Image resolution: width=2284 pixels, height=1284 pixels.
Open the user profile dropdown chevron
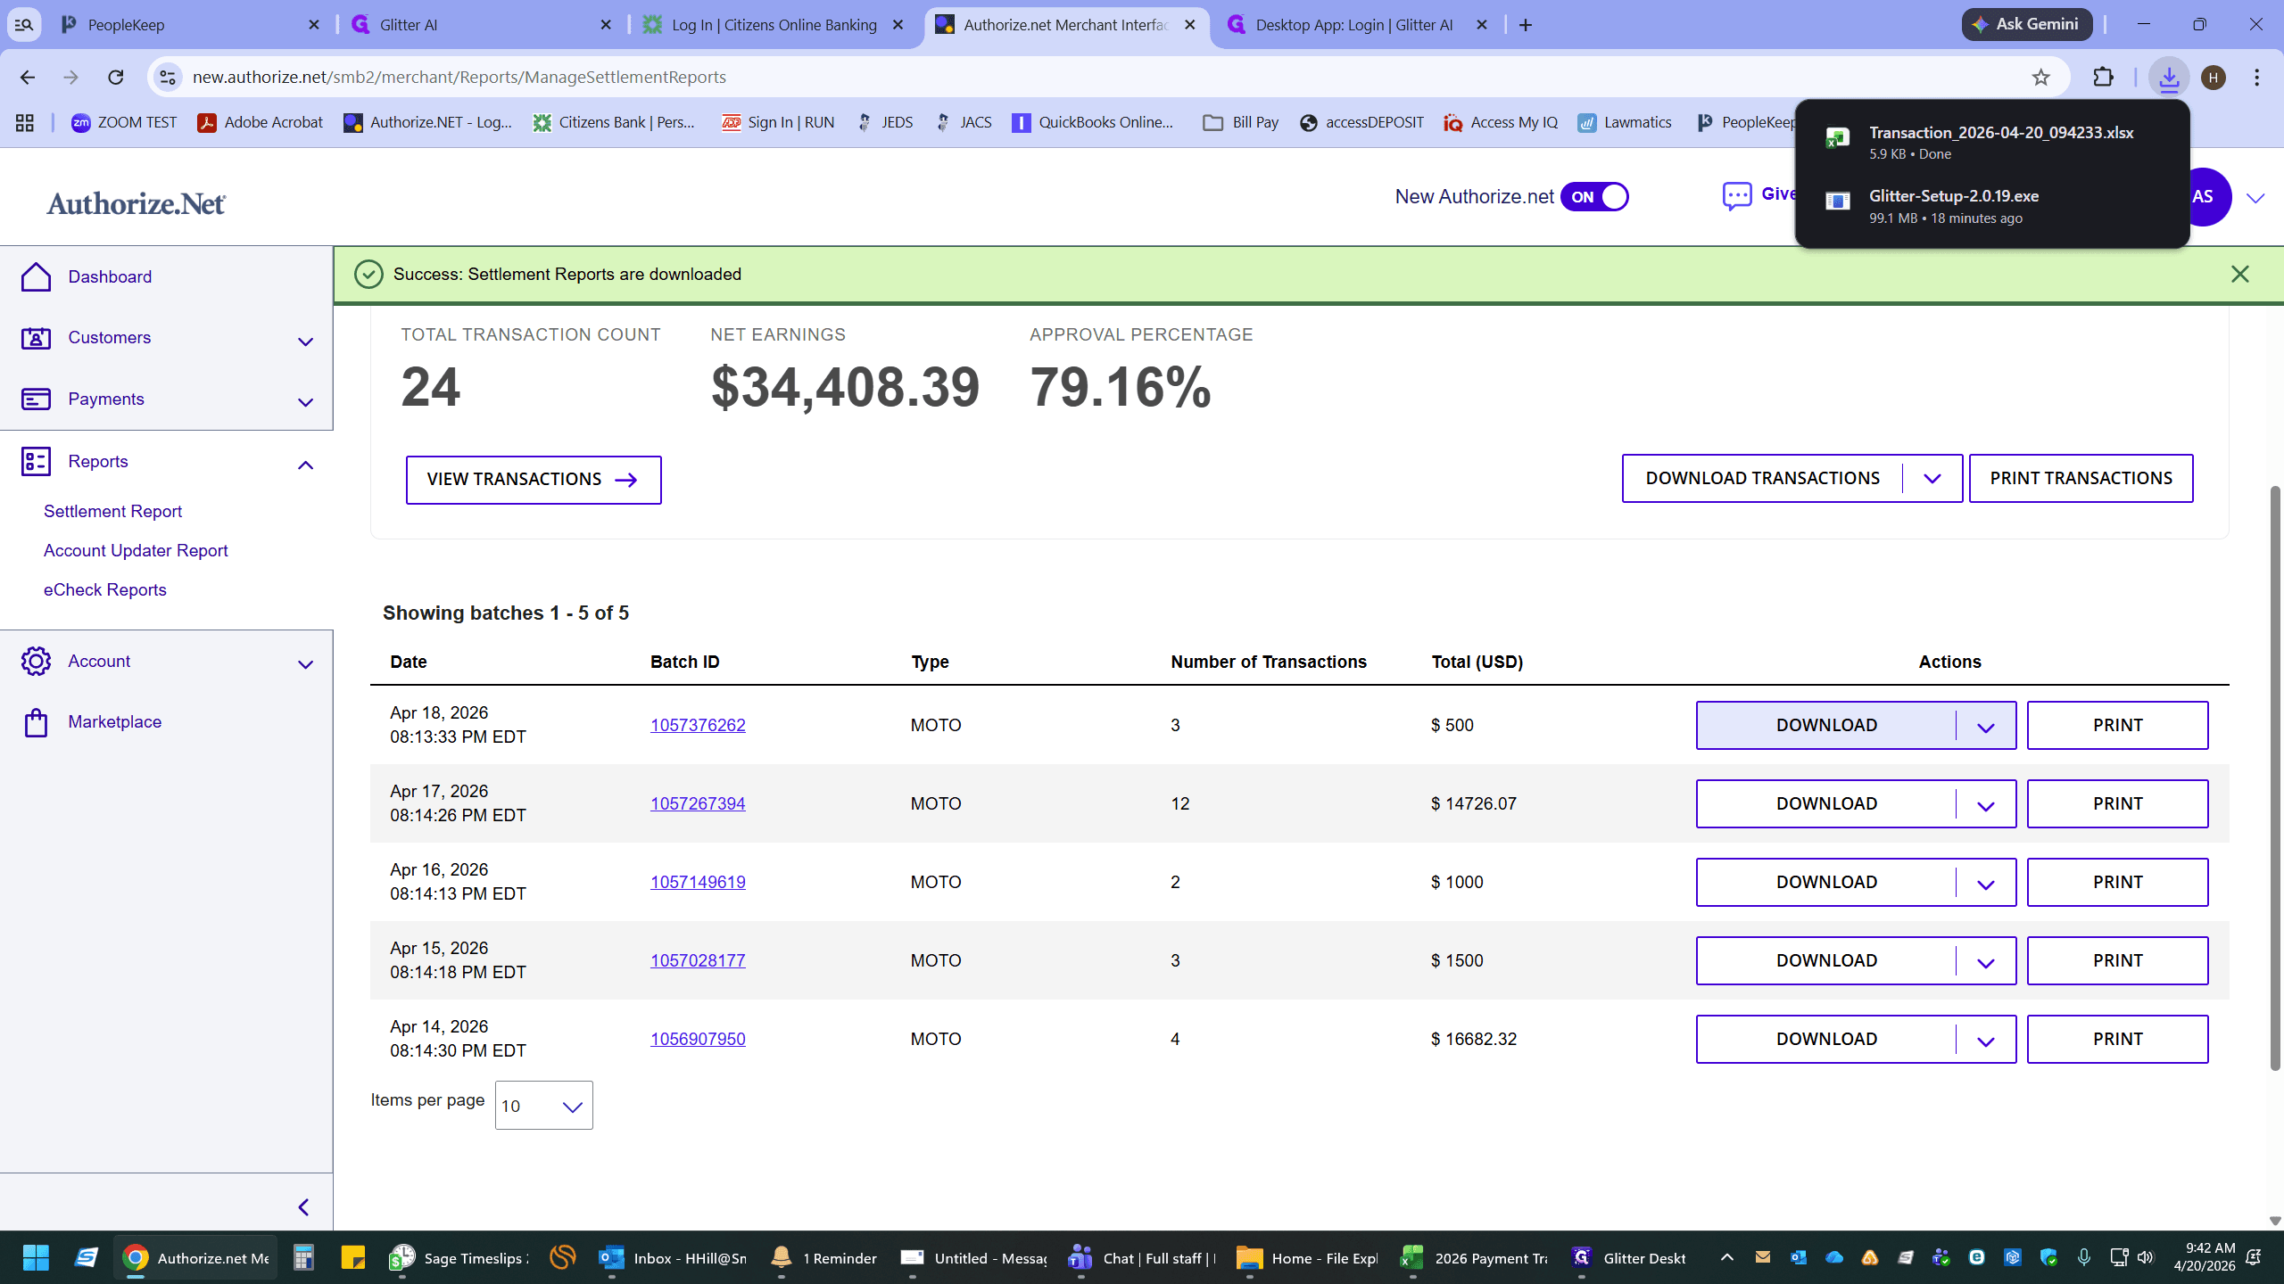pos(2255,198)
